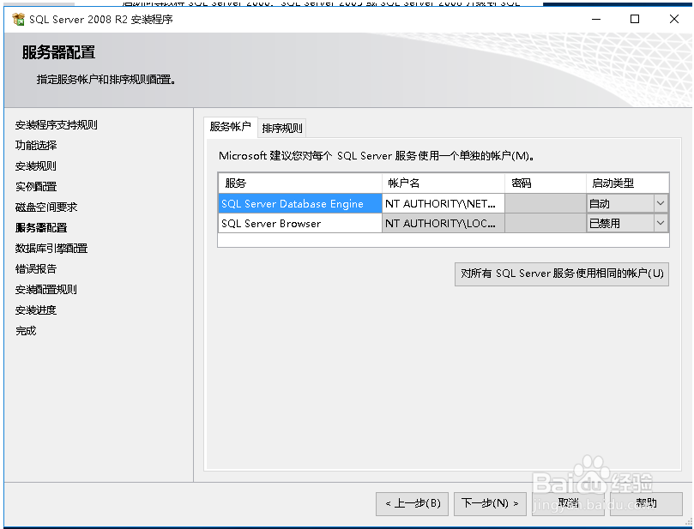The image size is (694, 529).
Task: Click the 取消 button
Action: tap(569, 504)
